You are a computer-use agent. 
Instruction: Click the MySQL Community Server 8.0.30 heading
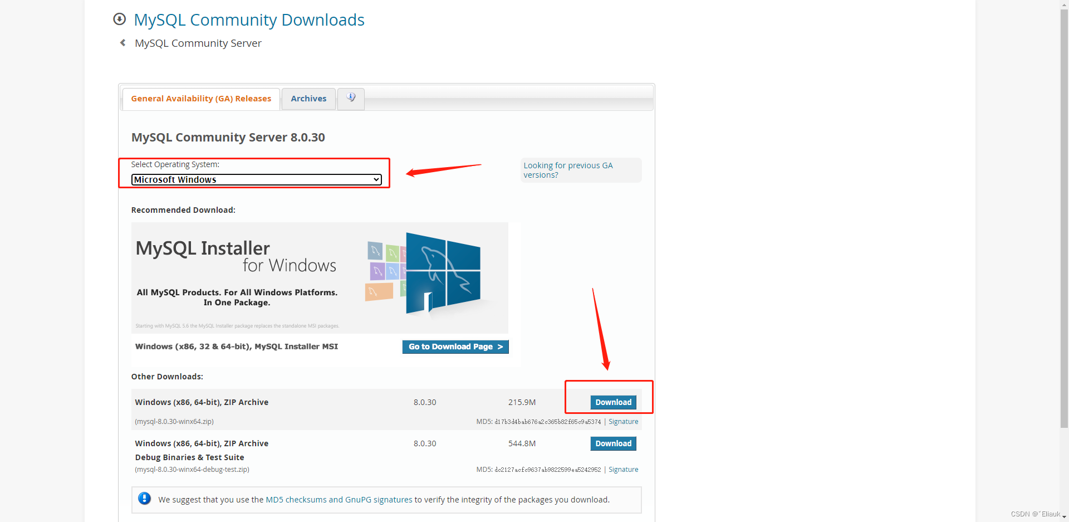click(228, 138)
